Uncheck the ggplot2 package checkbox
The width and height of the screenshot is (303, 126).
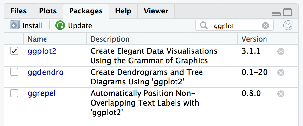click(14, 51)
